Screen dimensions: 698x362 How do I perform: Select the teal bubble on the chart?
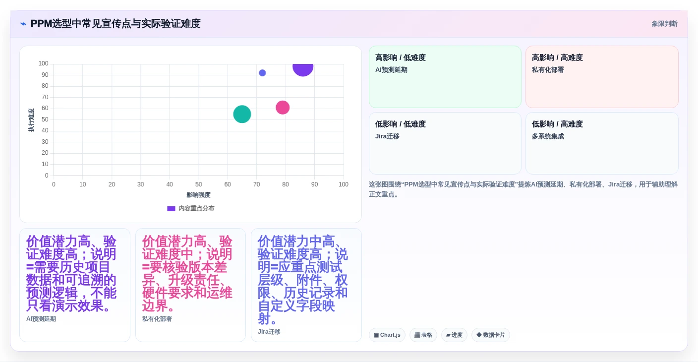(242, 114)
